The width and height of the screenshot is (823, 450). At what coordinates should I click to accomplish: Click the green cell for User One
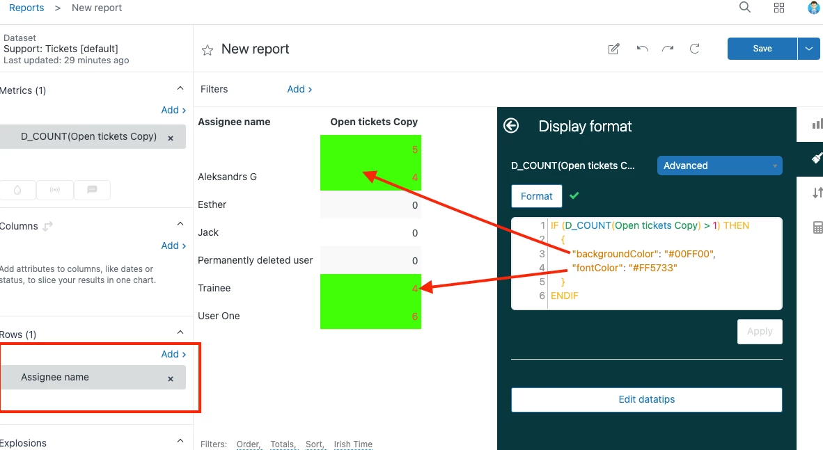point(370,316)
